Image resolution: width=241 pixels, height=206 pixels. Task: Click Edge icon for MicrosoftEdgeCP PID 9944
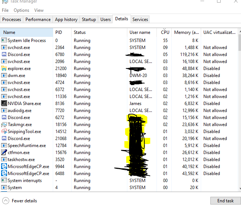click(x=4, y=167)
